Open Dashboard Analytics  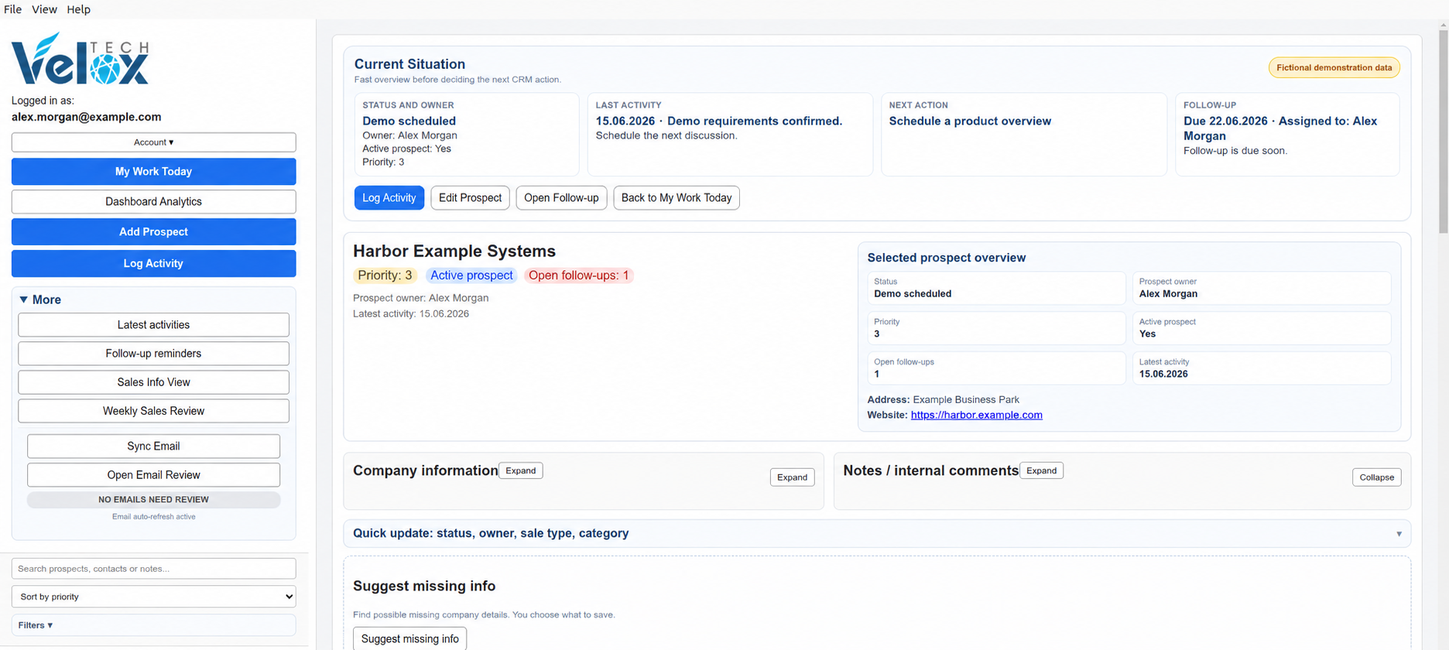pos(153,202)
